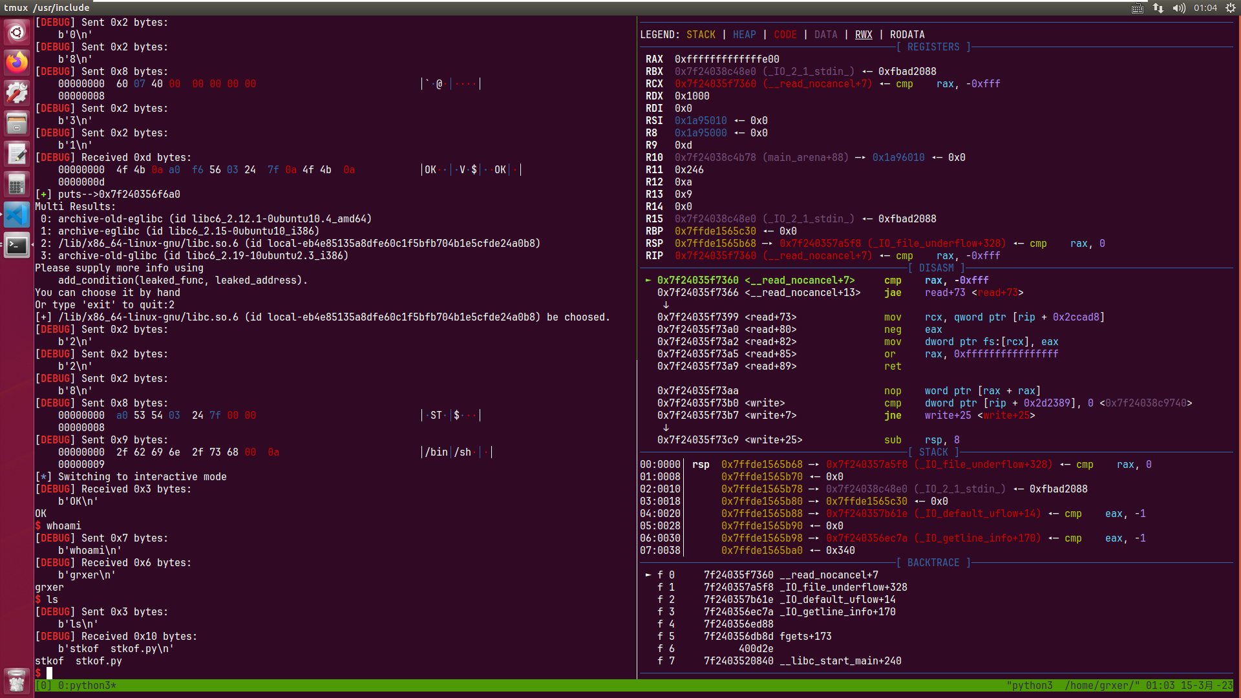Click the 'puts-->0x7f240356f6a0' leak line

[107, 195]
